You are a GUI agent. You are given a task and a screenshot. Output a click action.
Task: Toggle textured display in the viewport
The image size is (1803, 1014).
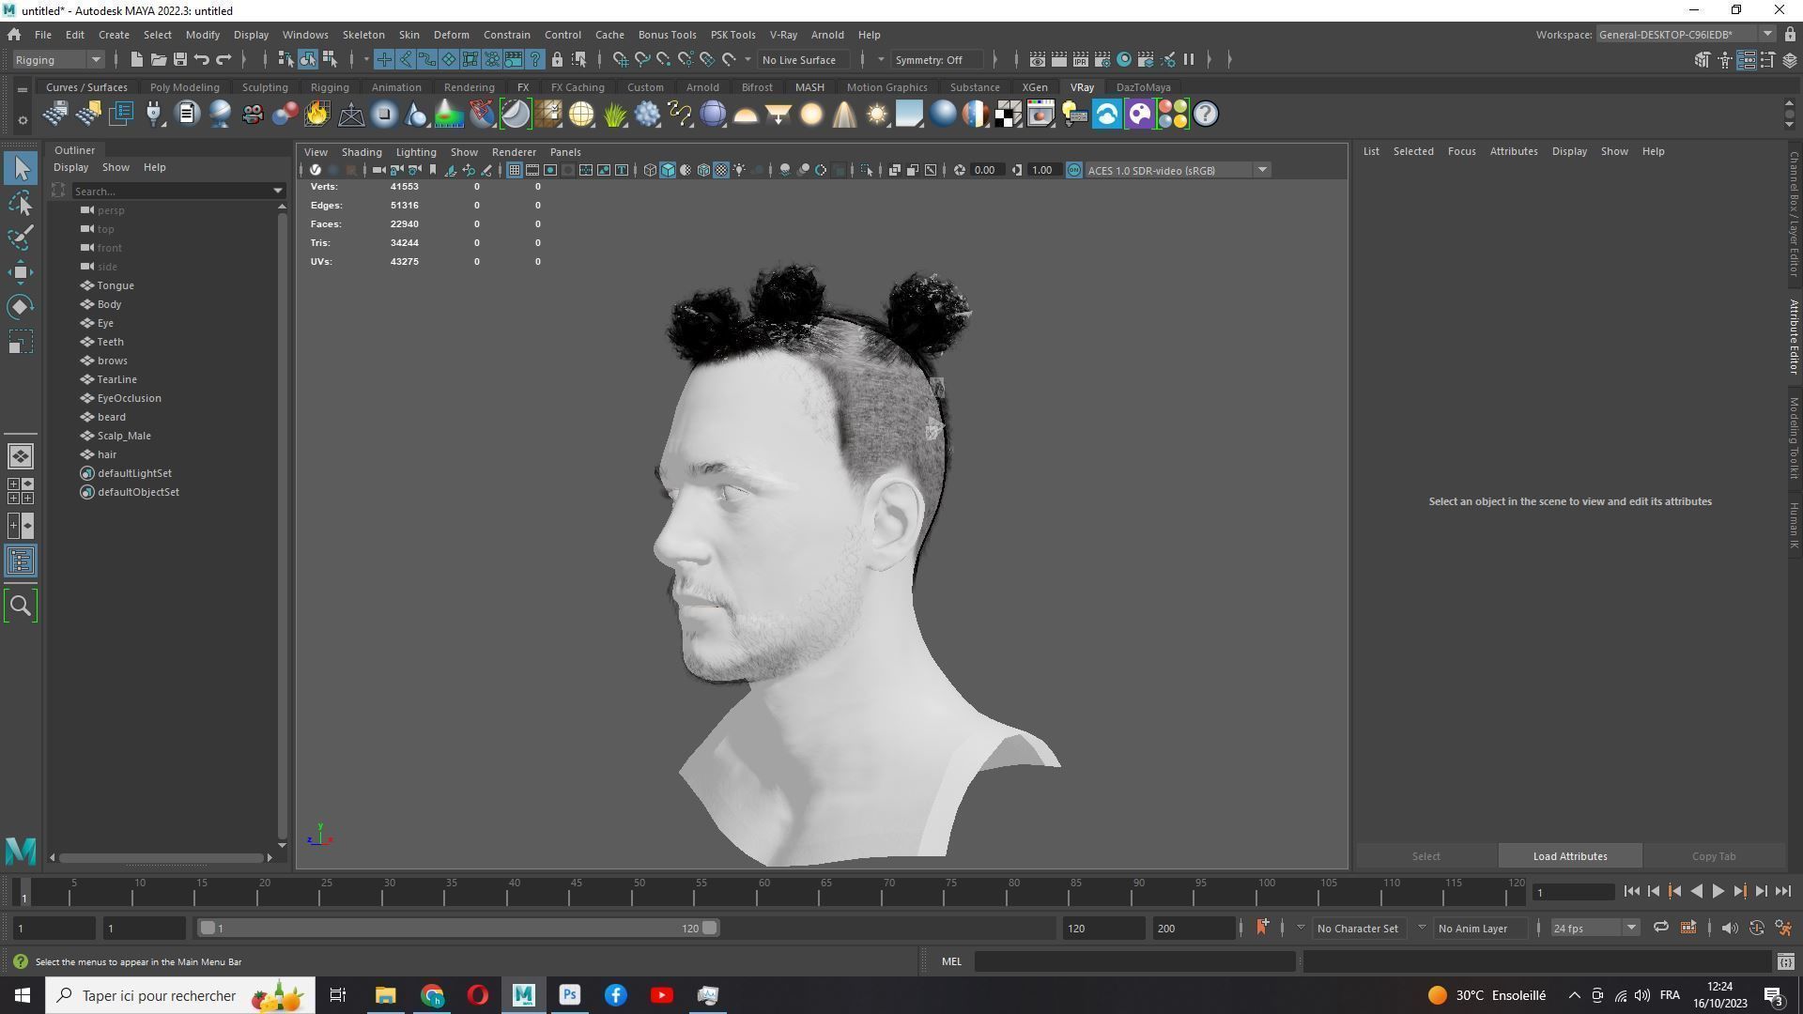pos(721,170)
